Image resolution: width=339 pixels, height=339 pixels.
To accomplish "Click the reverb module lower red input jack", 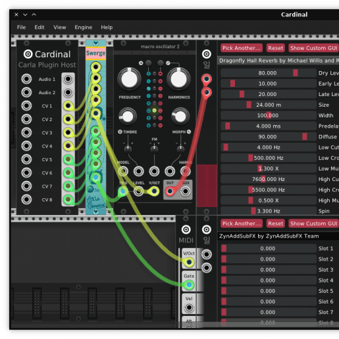I will pyautogui.click(x=207, y=92).
